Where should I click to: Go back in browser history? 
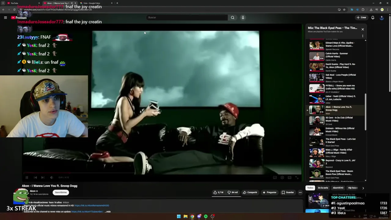click(x=3, y=9)
